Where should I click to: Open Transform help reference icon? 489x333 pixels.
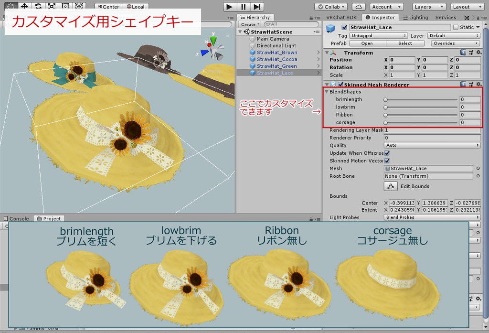pyautogui.click(x=463, y=53)
